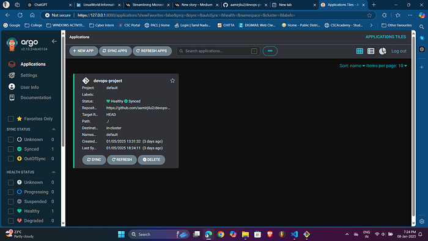428x241 pixels.
Task: Click the SYNC button on devops-project
Action: pos(94,160)
